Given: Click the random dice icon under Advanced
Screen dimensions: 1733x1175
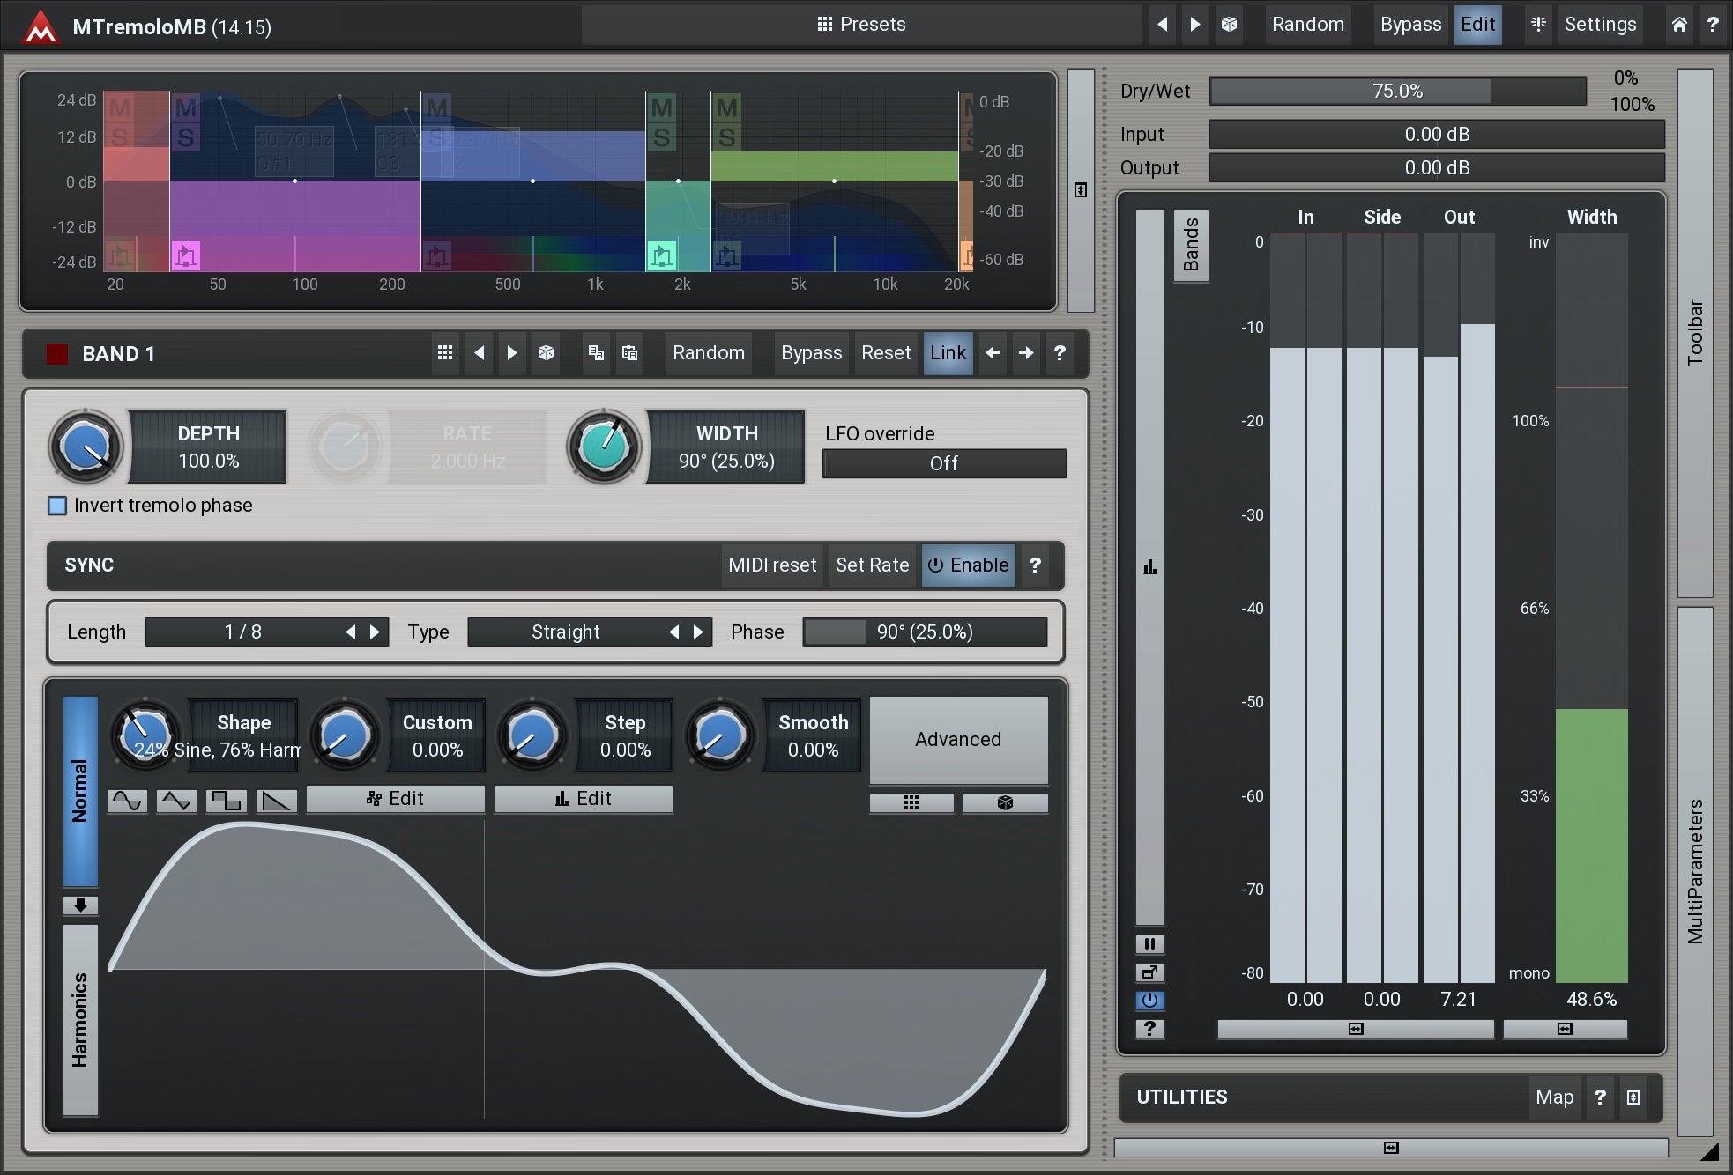Looking at the screenshot, I should pyautogui.click(x=1005, y=802).
